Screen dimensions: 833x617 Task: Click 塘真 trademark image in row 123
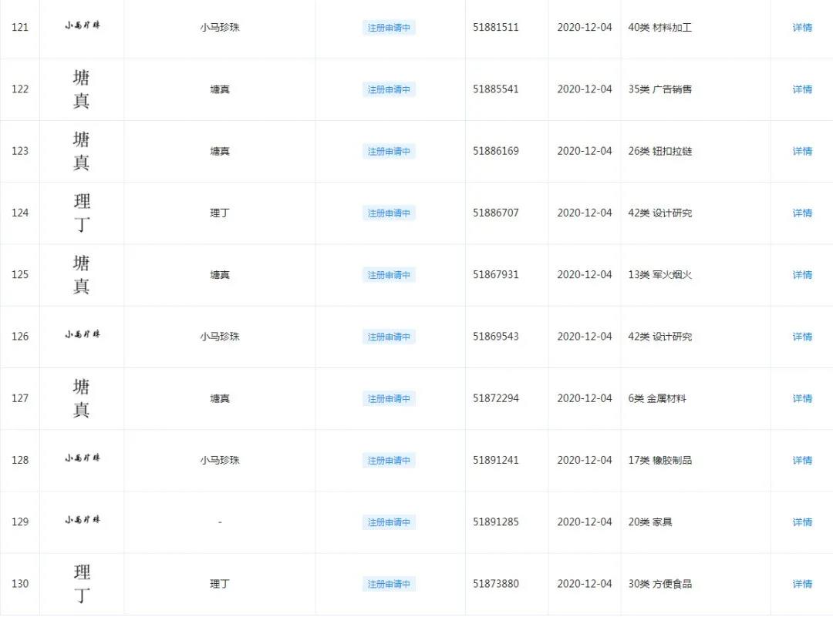coord(81,151)
